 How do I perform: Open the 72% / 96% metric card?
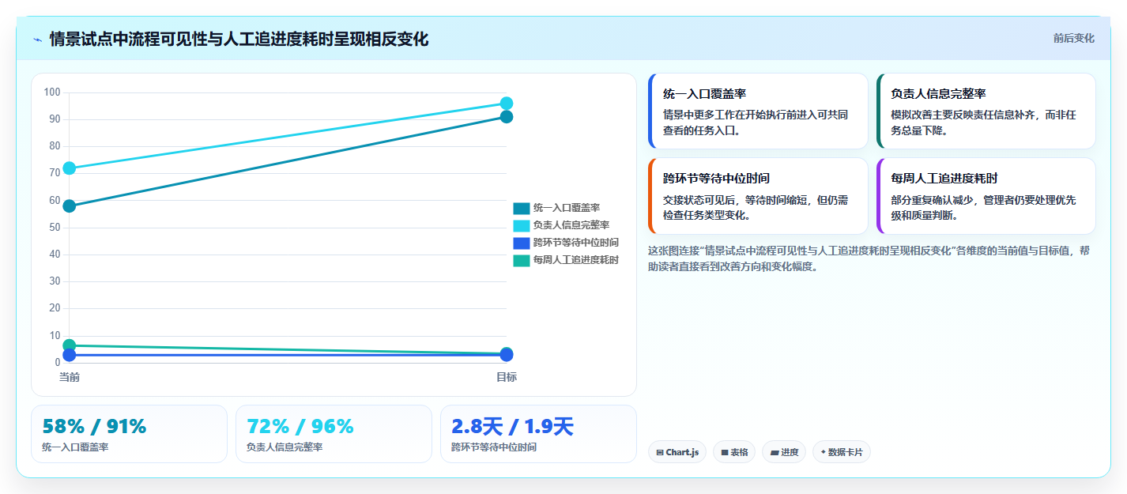(x=334, y=434)
